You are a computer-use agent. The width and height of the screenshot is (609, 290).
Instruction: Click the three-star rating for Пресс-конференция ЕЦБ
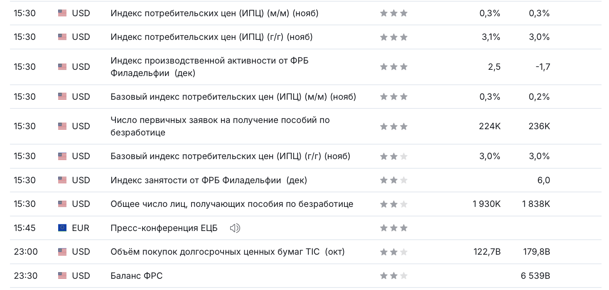[x=393, y=228]
